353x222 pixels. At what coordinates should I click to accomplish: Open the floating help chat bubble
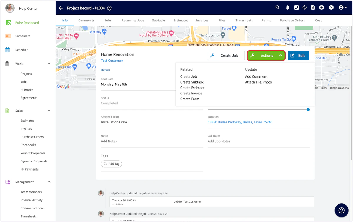tap(342, 210)
